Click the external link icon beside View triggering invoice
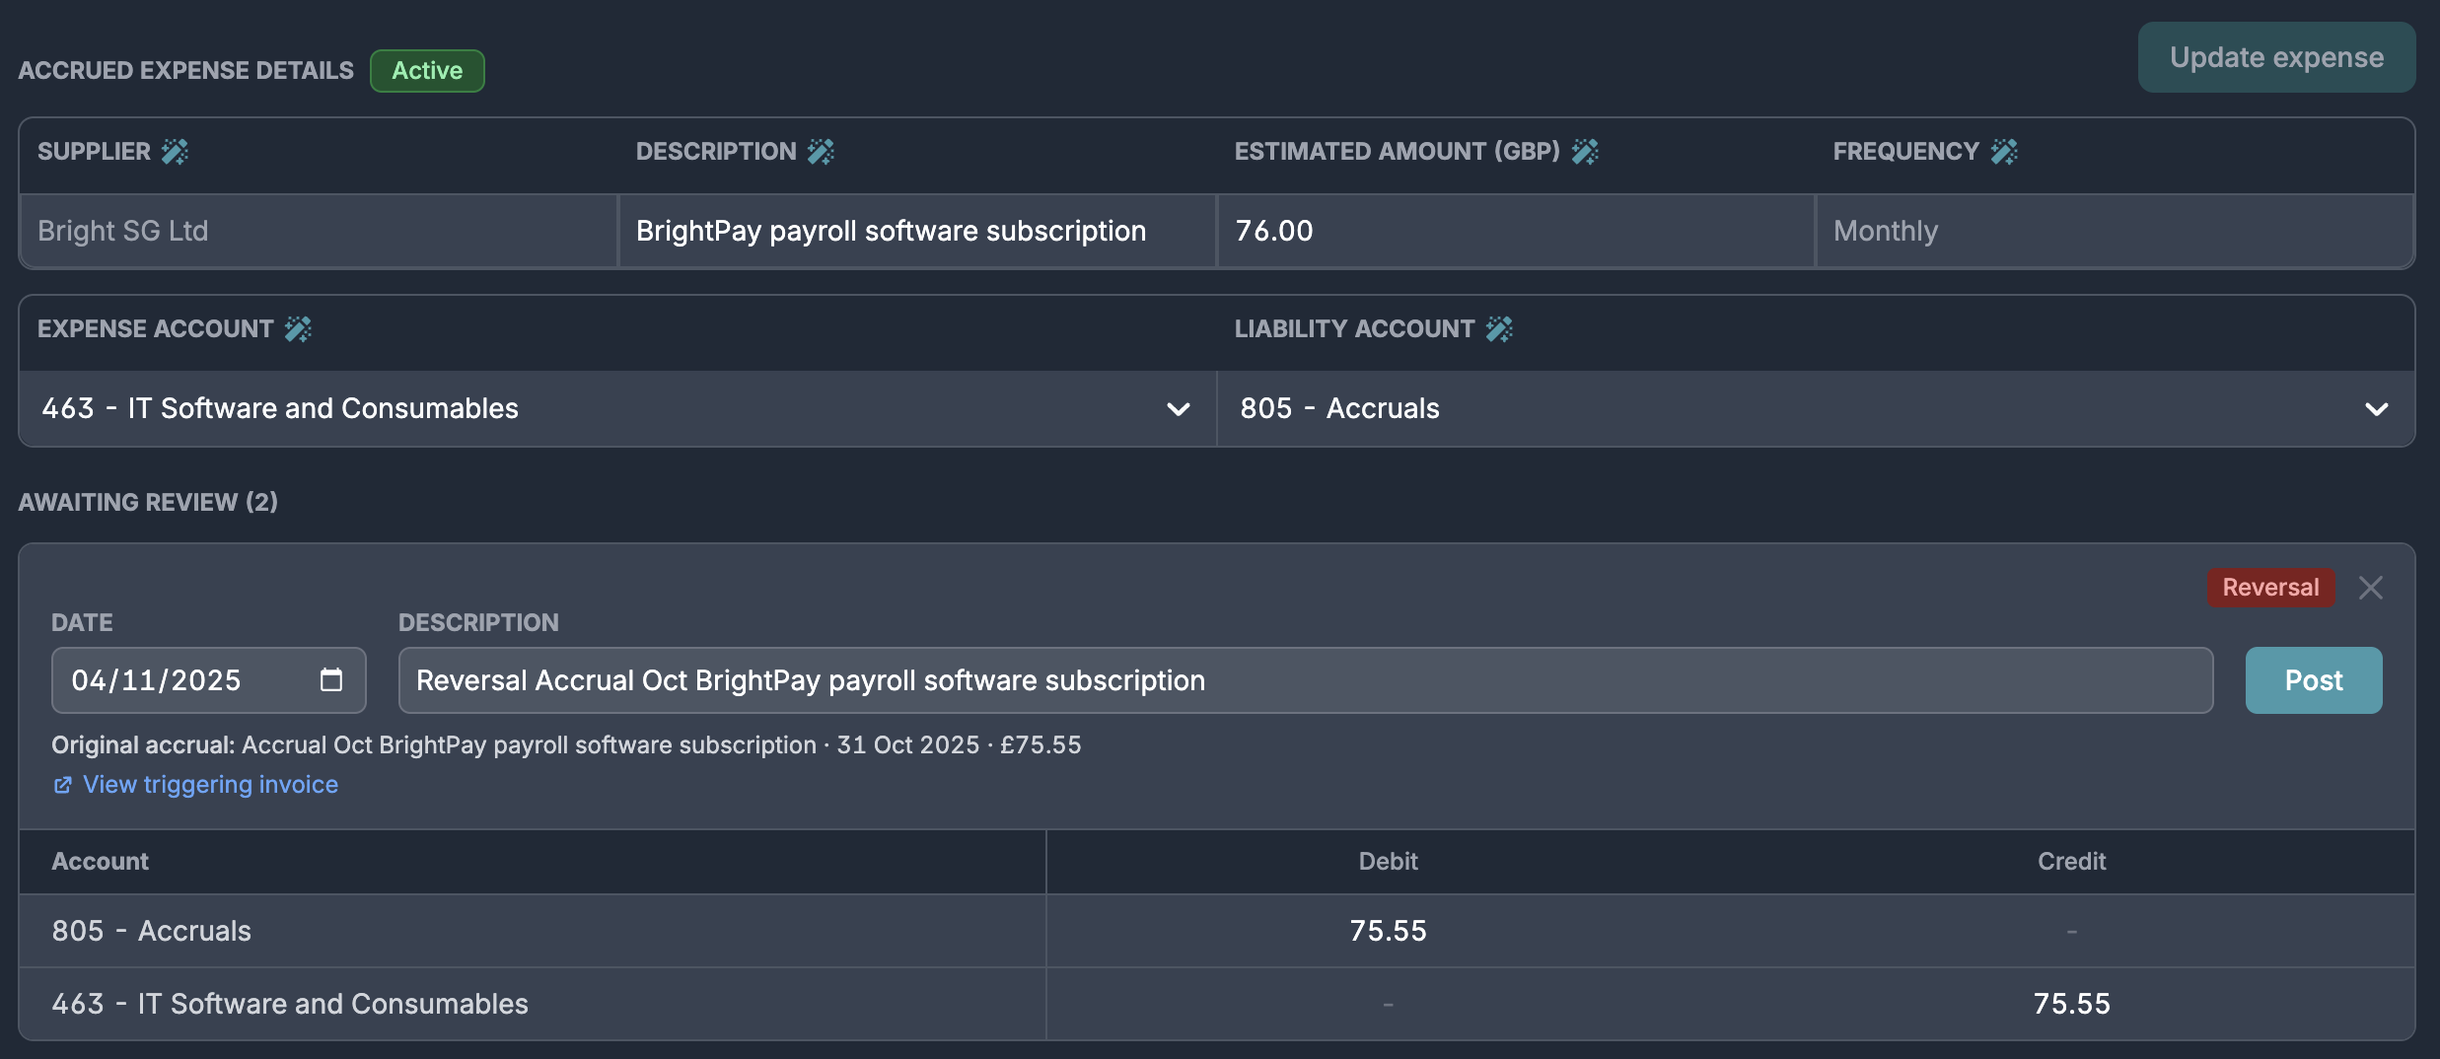Screen dimensions: 2440x1059 click(x=62, y=785)
